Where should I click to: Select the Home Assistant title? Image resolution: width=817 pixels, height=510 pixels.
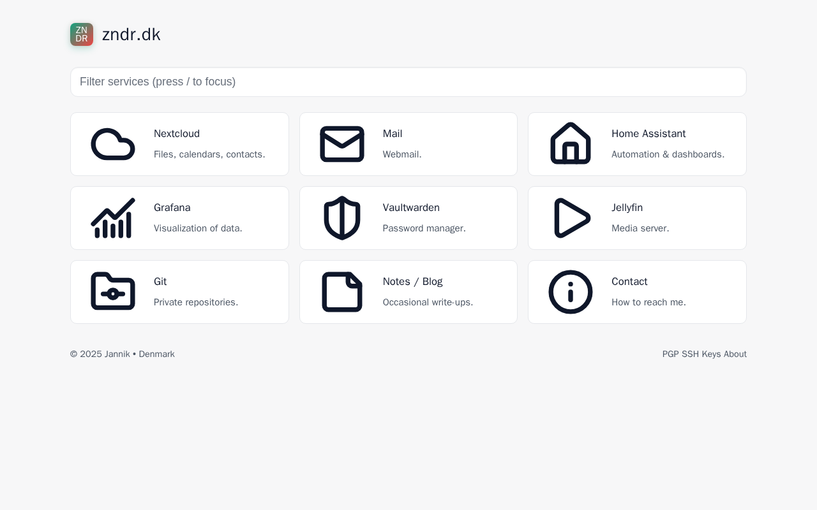[x=648, y=134]
